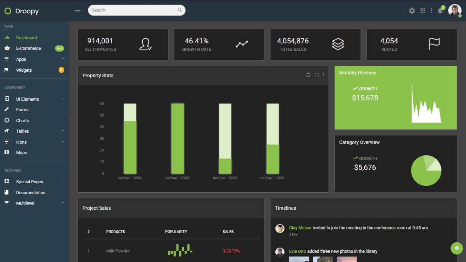Toggle the Tables sidebar section

click(x=23, y=131)
